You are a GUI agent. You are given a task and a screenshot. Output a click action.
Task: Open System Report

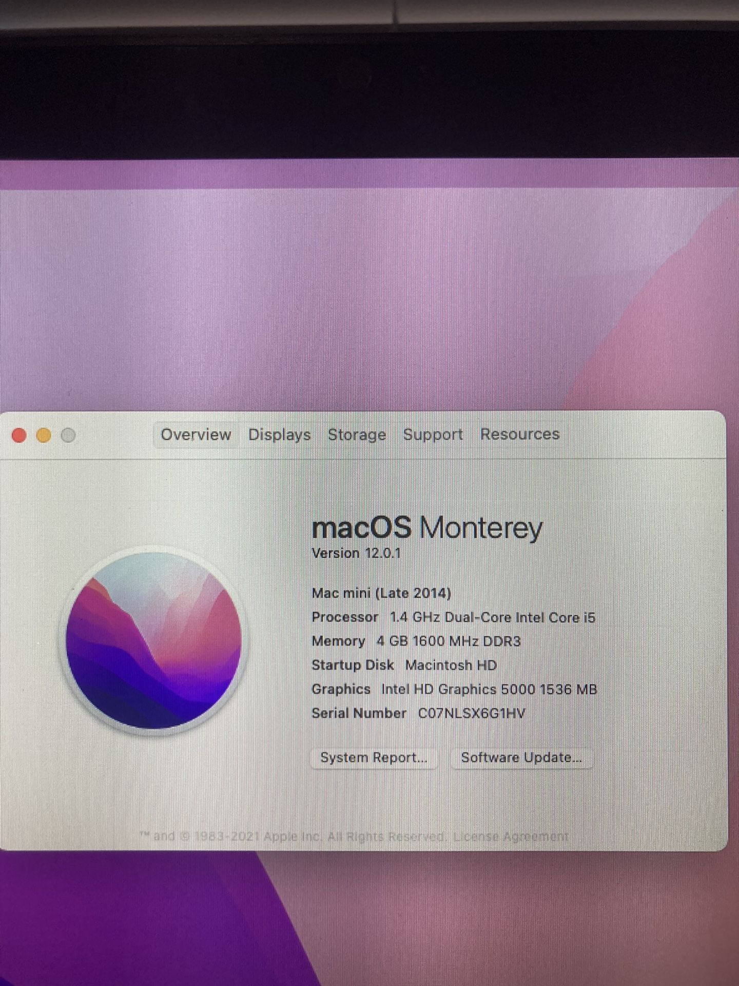click(x=374, y=758)
